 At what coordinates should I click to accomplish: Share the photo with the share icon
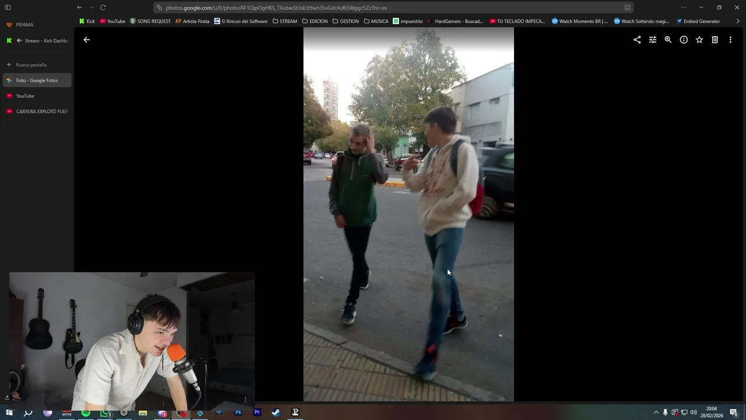click(x=637, y=40)
